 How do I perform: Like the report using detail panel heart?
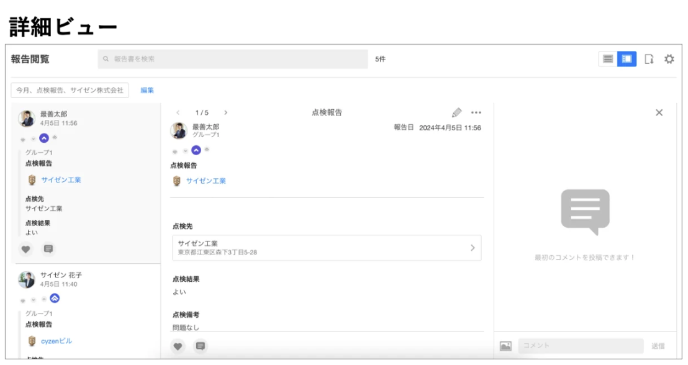[178, 346]
